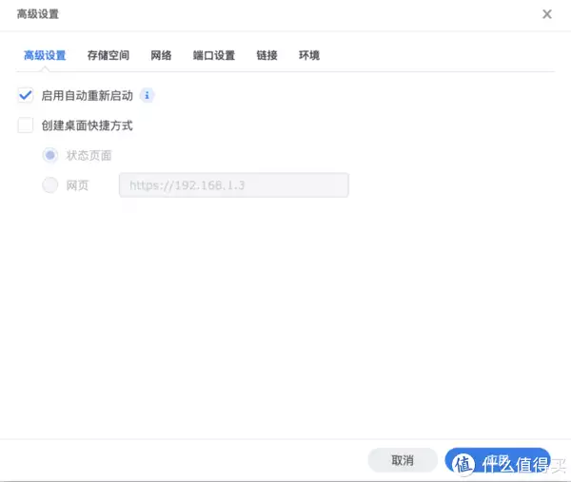Open the 存储空间 tab
Screen dimensions: 571x482
(x=108, y=56)
